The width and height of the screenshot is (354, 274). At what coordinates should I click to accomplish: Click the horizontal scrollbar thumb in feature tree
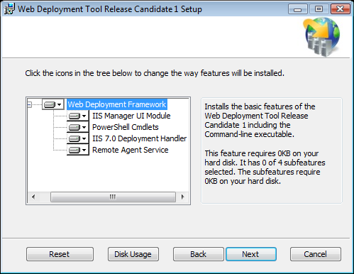pos(113,197)
